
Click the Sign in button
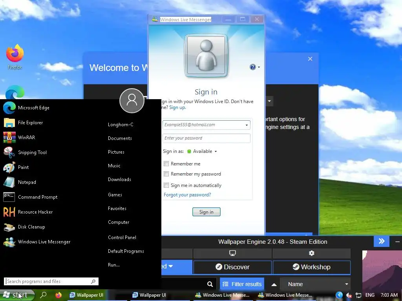click(206, 212)
